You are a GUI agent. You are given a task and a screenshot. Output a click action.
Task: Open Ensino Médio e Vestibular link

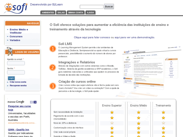[x=19, y=31]
